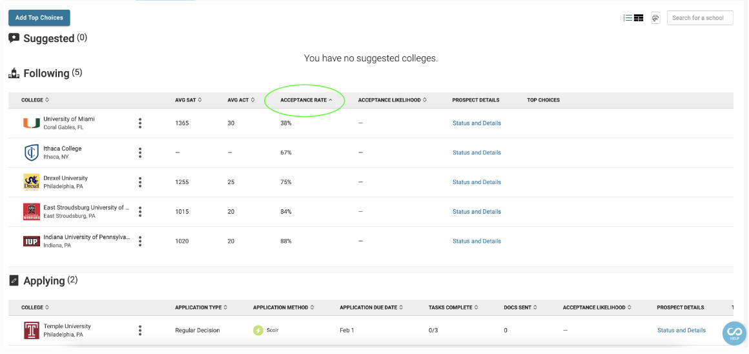749x354 pixels.
Task: Sort Applying table by College
Action: pyautogui.click(x=35, y=307)
